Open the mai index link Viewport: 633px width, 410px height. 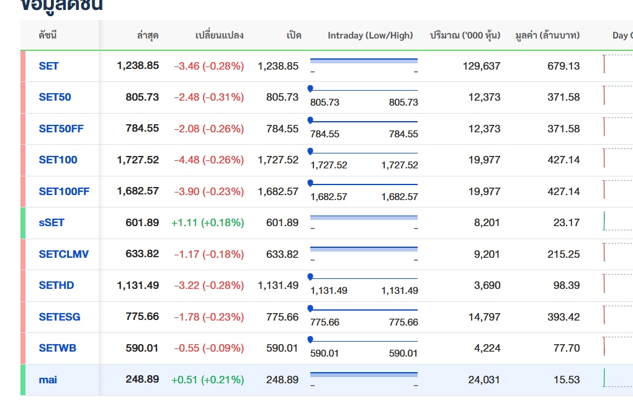coord(48,380)
